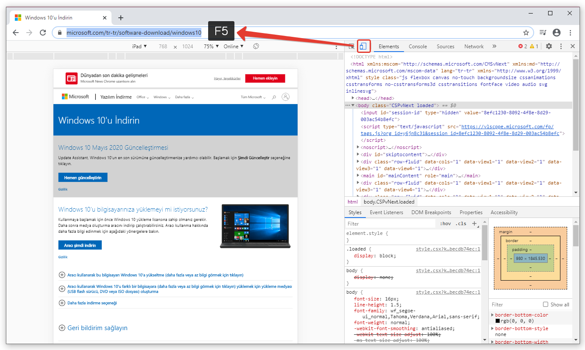Toggle the .cls element classes panel
Image resolution: width=585 pixels, height=350 pixels.
coord(461,223)
